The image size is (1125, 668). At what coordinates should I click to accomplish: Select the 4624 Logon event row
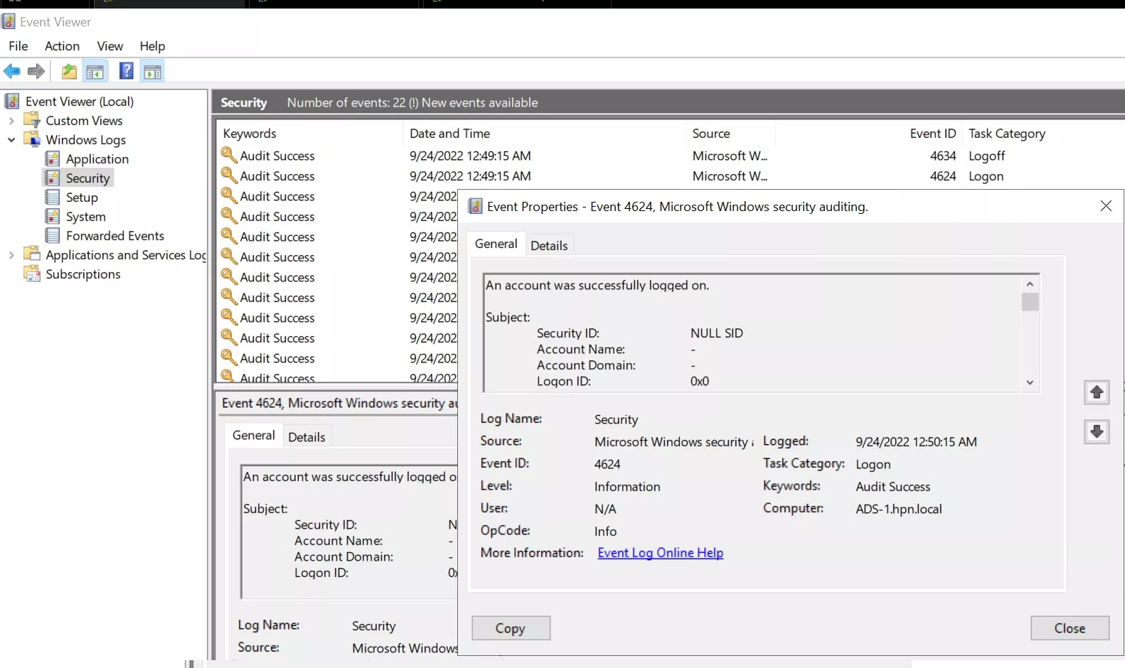671,176
